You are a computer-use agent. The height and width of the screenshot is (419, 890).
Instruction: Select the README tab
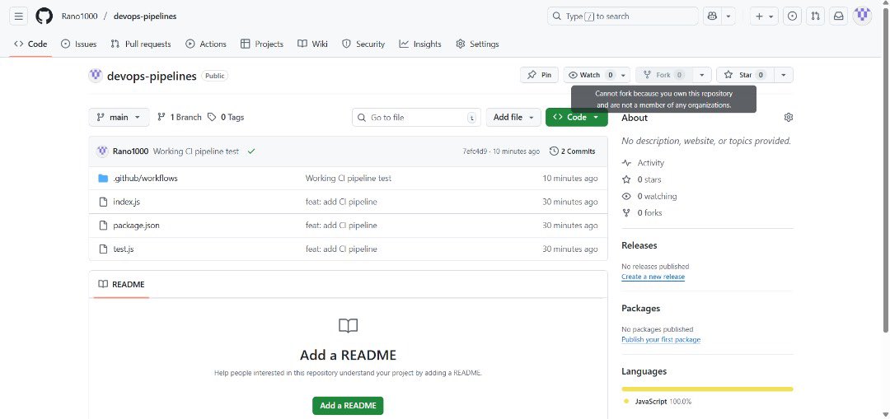click(121, 284)
